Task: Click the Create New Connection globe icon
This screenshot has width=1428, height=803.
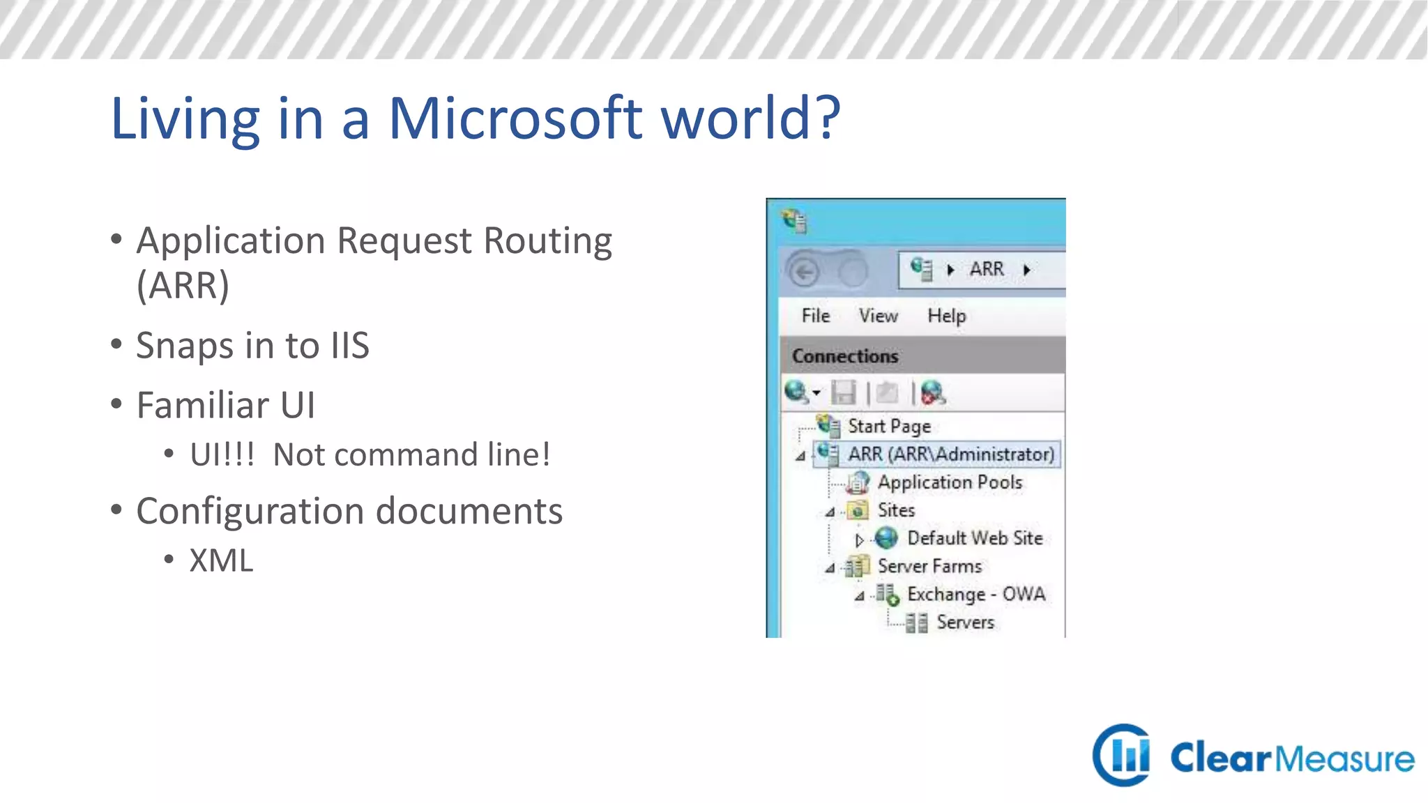Action: [x=796, y=392]
